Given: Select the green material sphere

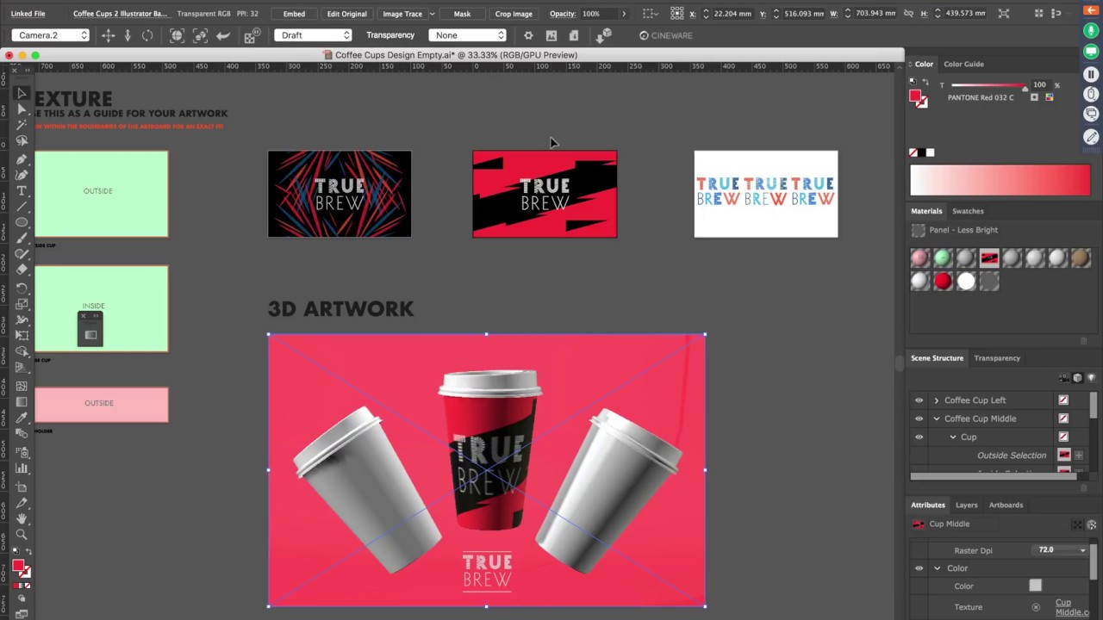Looking at the screenshot, I should [x=943, y=257].
